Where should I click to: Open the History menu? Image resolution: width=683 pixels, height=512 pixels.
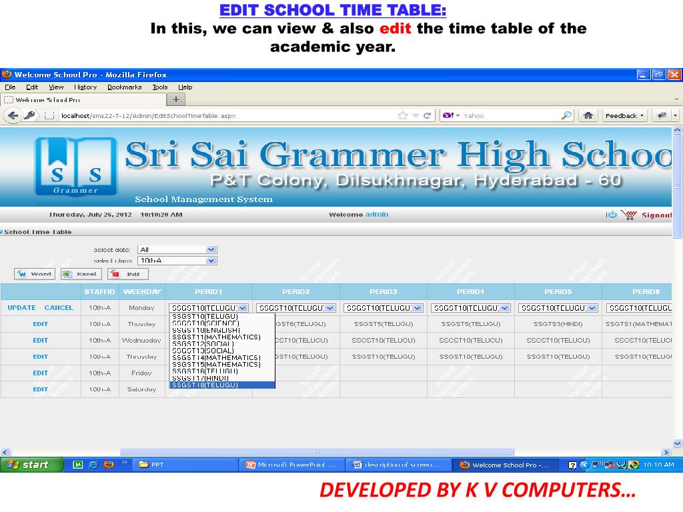[85, 87]
